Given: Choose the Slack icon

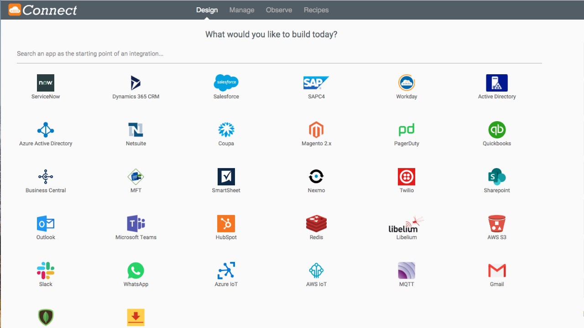Looking at the screenshot, I should tap(46, 271).
